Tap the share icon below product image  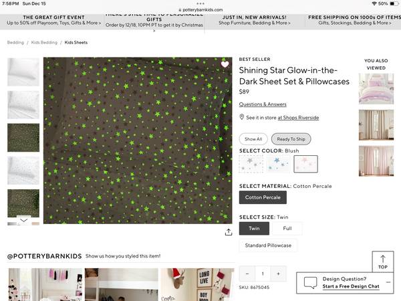coord(229,232)
